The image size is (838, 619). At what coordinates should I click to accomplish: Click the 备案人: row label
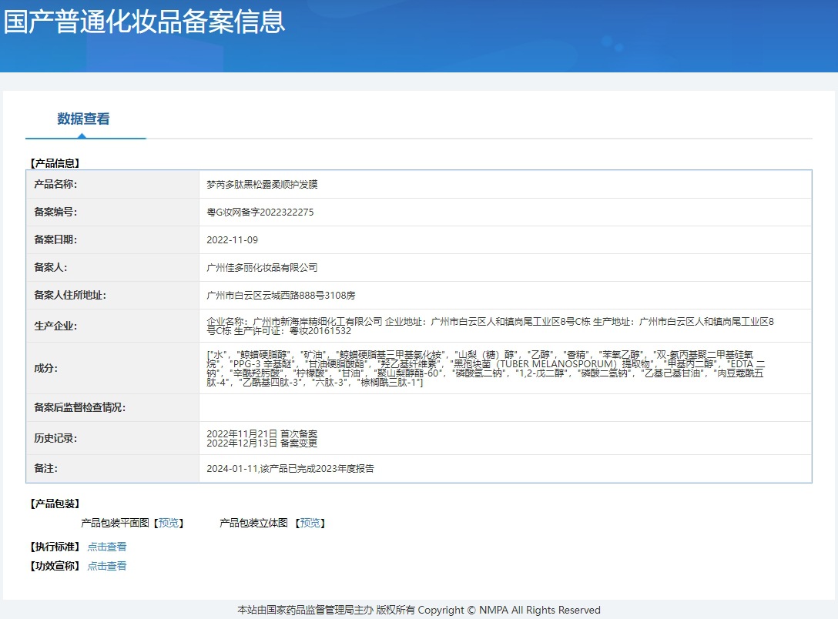[51, 268]
